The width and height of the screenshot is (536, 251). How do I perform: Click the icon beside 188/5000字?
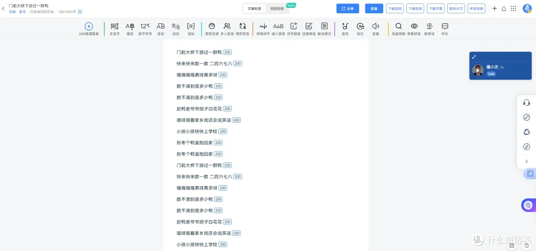coord(80,11)
